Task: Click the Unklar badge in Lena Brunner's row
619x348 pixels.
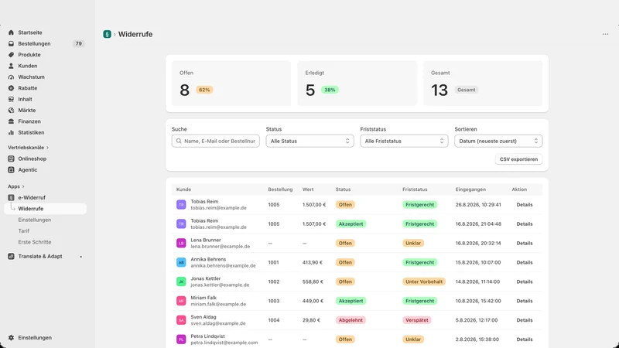Action: click(x=413, y=243)
